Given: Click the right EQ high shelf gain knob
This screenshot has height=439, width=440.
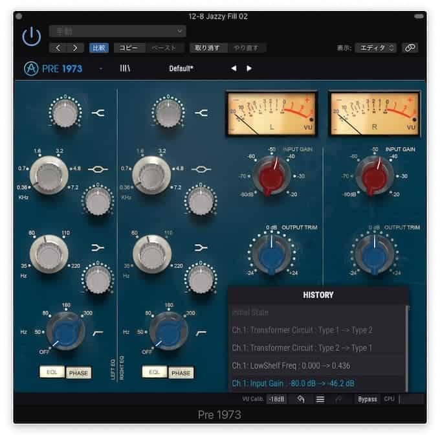Looking at the screenshot, I should (x=168, y=113).
